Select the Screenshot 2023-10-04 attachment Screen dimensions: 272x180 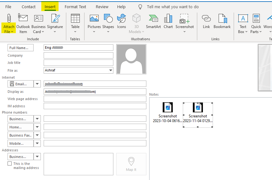168,112
